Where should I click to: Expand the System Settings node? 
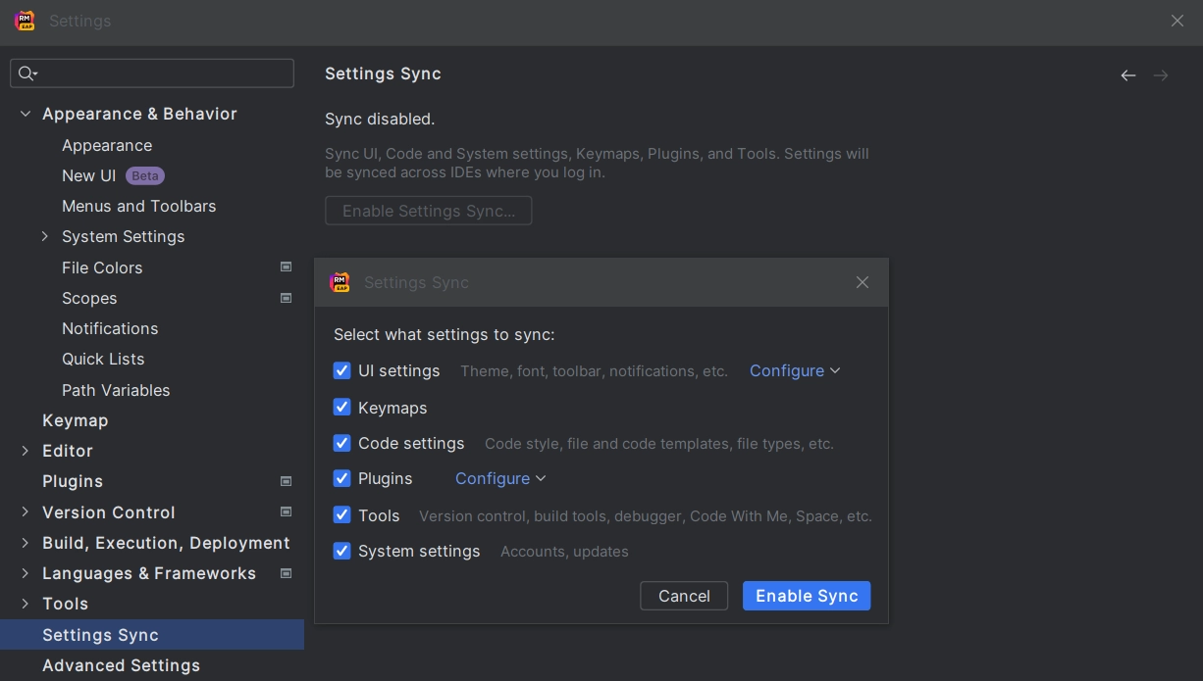[45, 236]
